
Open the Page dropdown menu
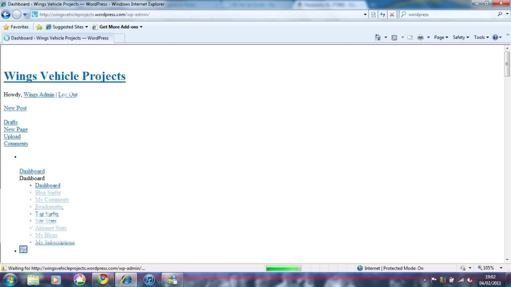(x=441, y=37)
